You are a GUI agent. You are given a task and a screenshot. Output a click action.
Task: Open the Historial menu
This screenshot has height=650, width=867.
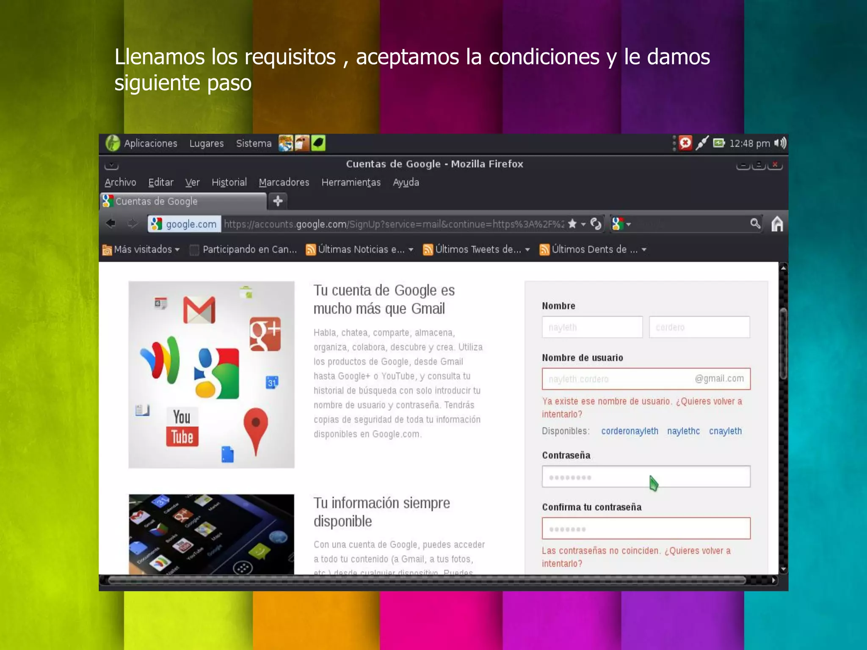(x=229, y=182)
